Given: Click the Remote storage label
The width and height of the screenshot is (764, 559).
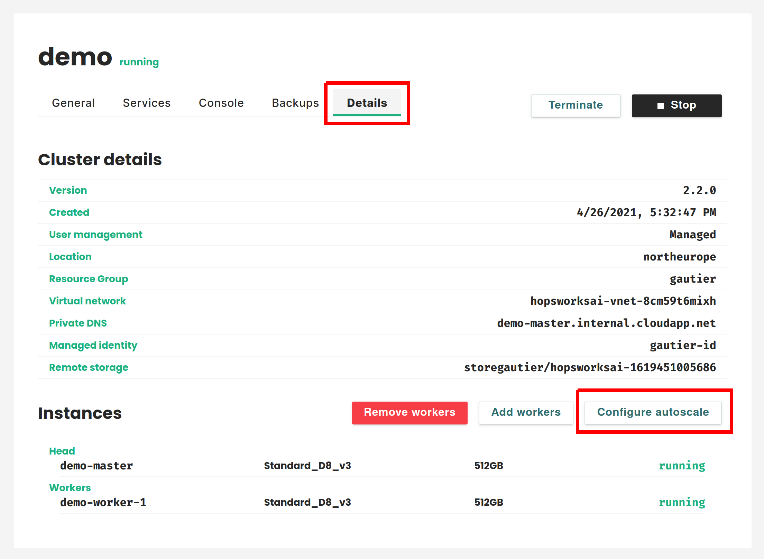Looking at the screenshot, I should [89, 367].
